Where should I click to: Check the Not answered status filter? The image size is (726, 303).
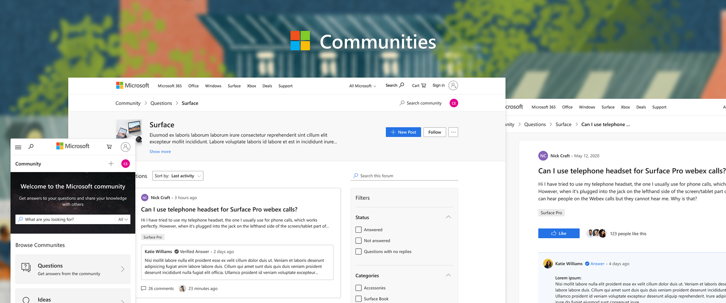pos(359,241)
